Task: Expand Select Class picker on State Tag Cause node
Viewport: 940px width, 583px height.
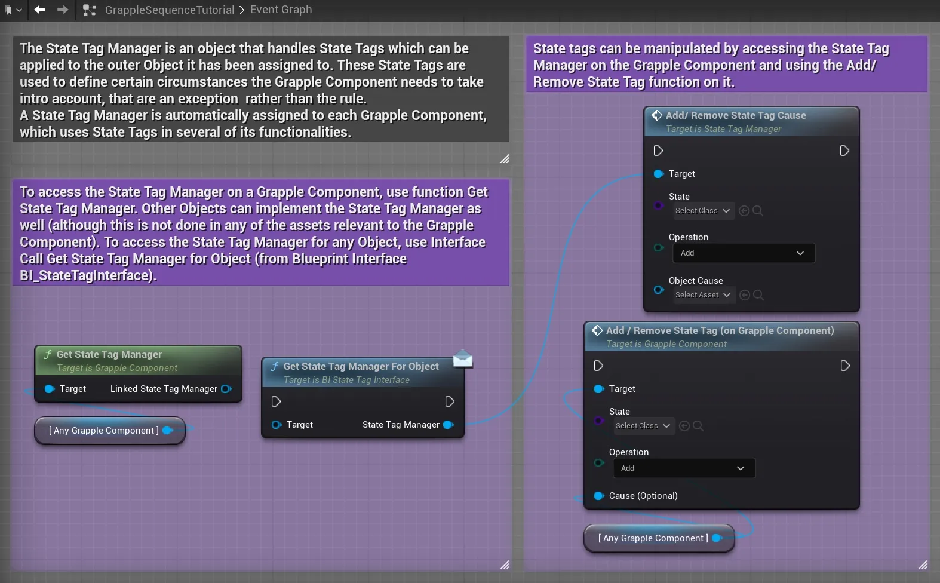Action: point(704,211)
